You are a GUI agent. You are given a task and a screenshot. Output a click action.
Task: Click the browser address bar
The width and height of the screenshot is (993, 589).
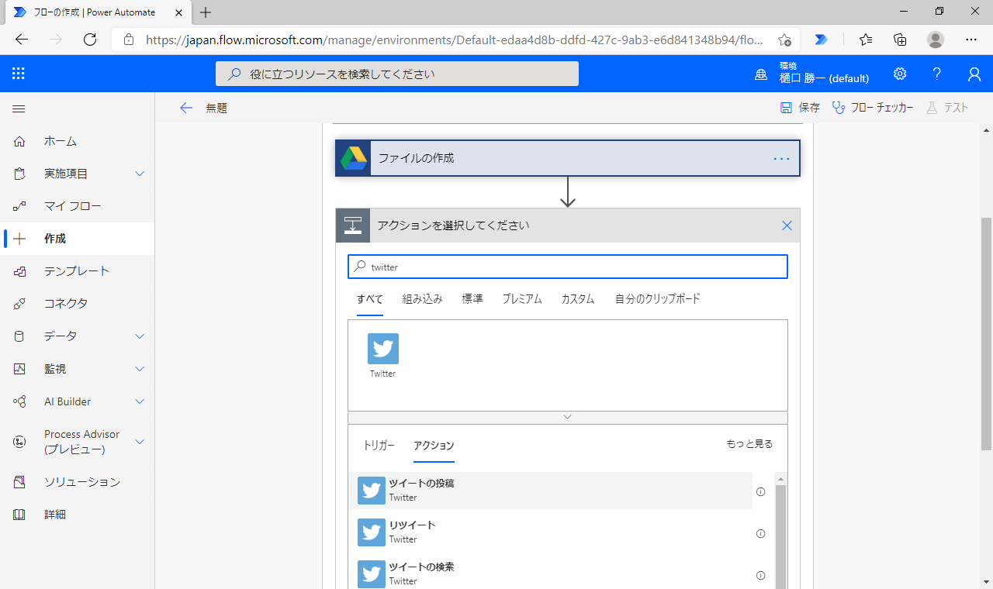coord(456,40)
